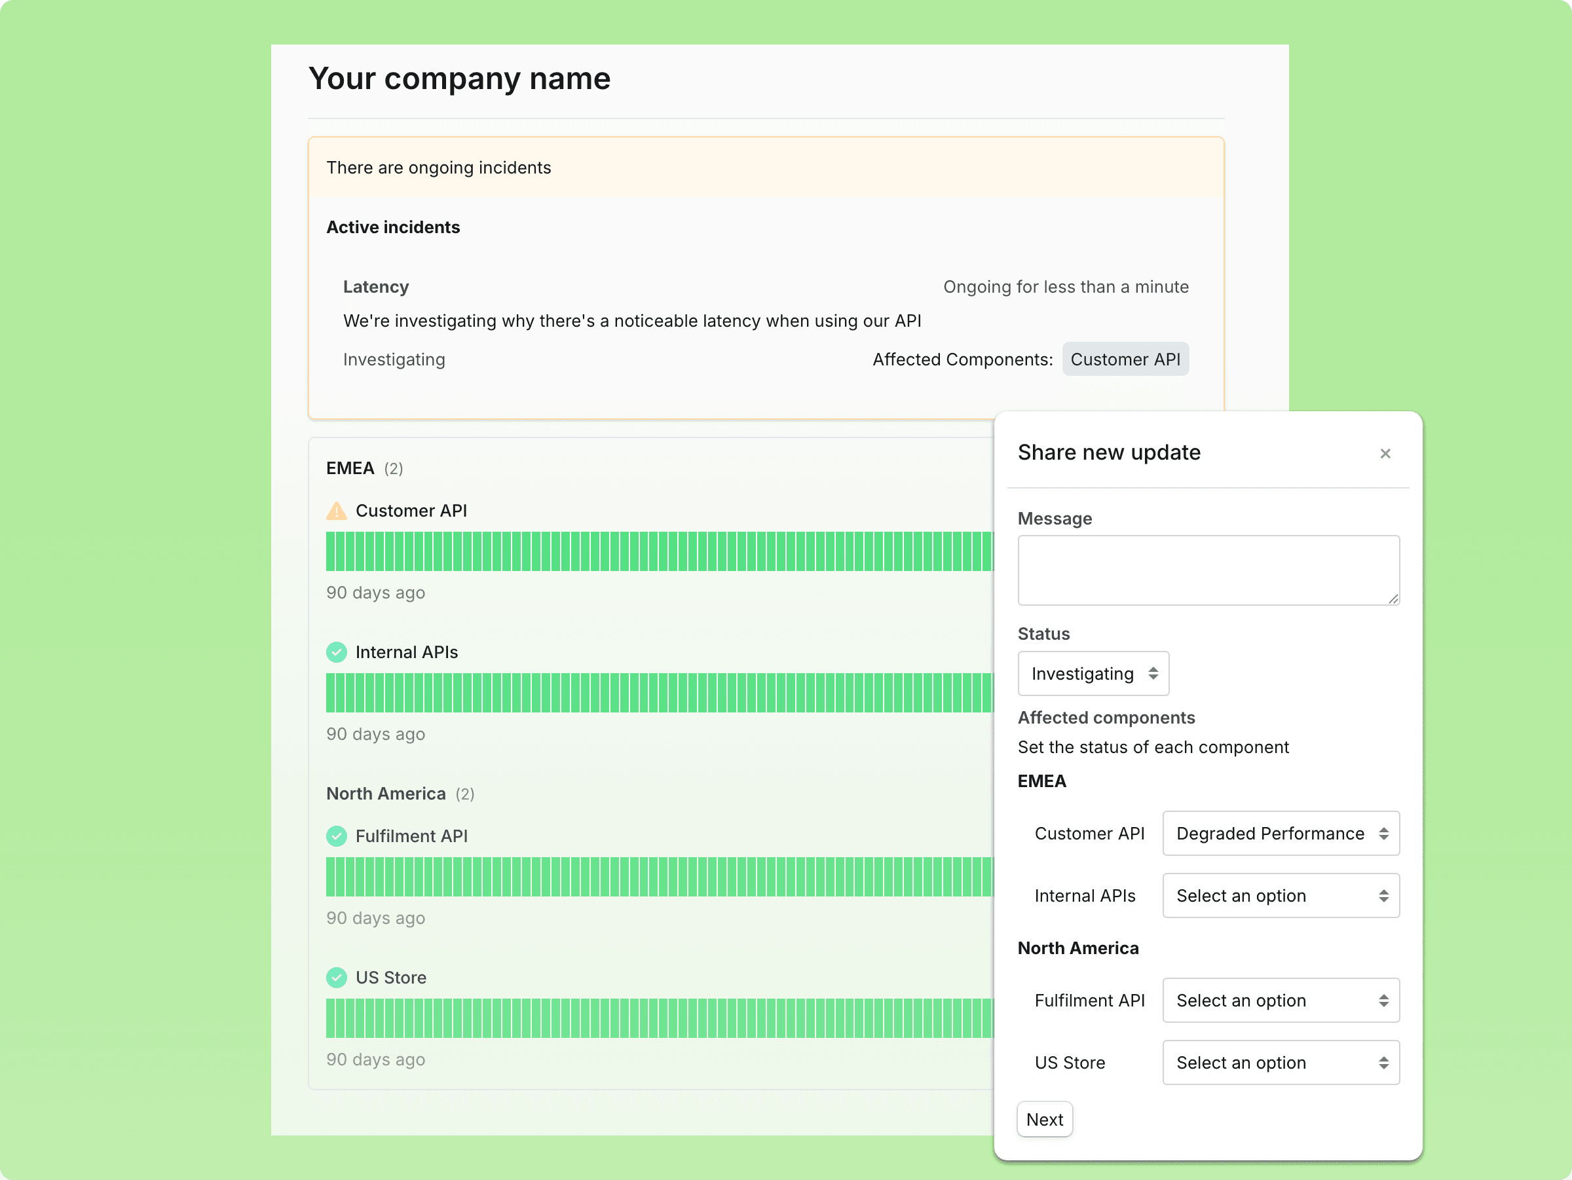Click the warning icon next to Customer API
Screen dimensions: 1572x1180
click(336, 510)
